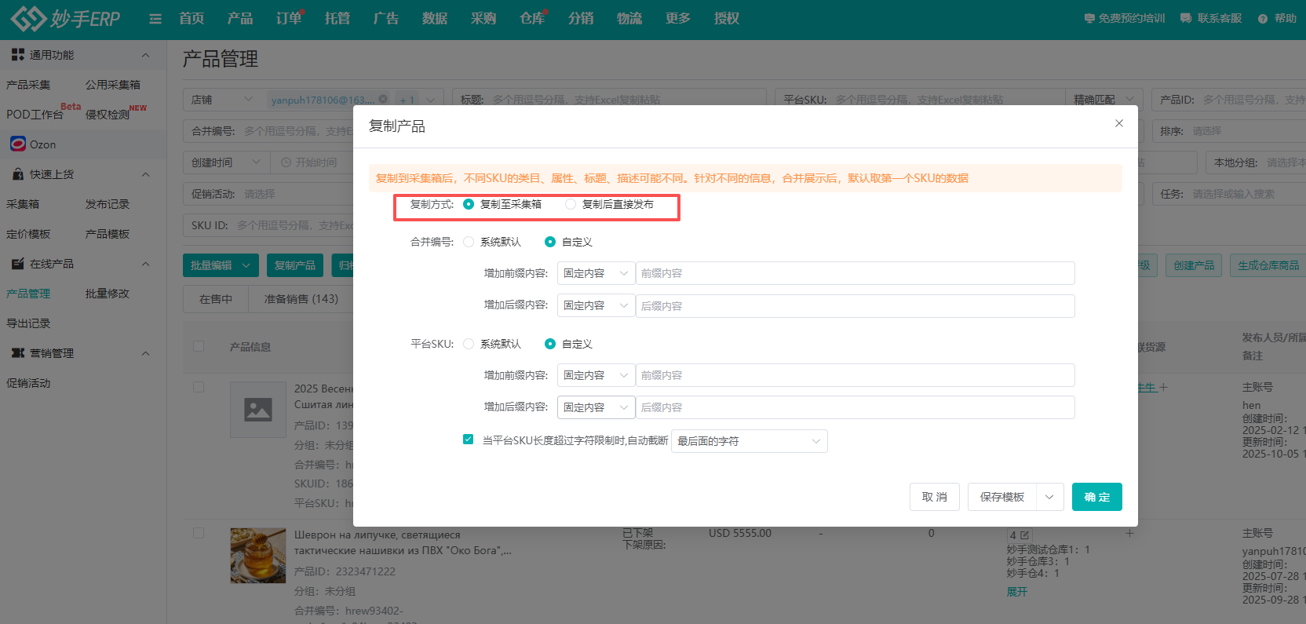
Task: Select 系统默认 for 合并编号
Action: 469,242
